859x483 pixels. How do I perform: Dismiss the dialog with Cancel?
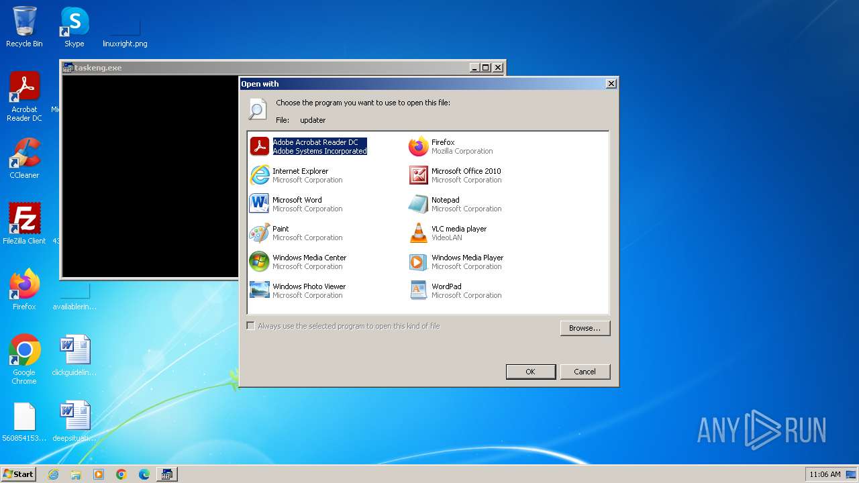point(585,372)
